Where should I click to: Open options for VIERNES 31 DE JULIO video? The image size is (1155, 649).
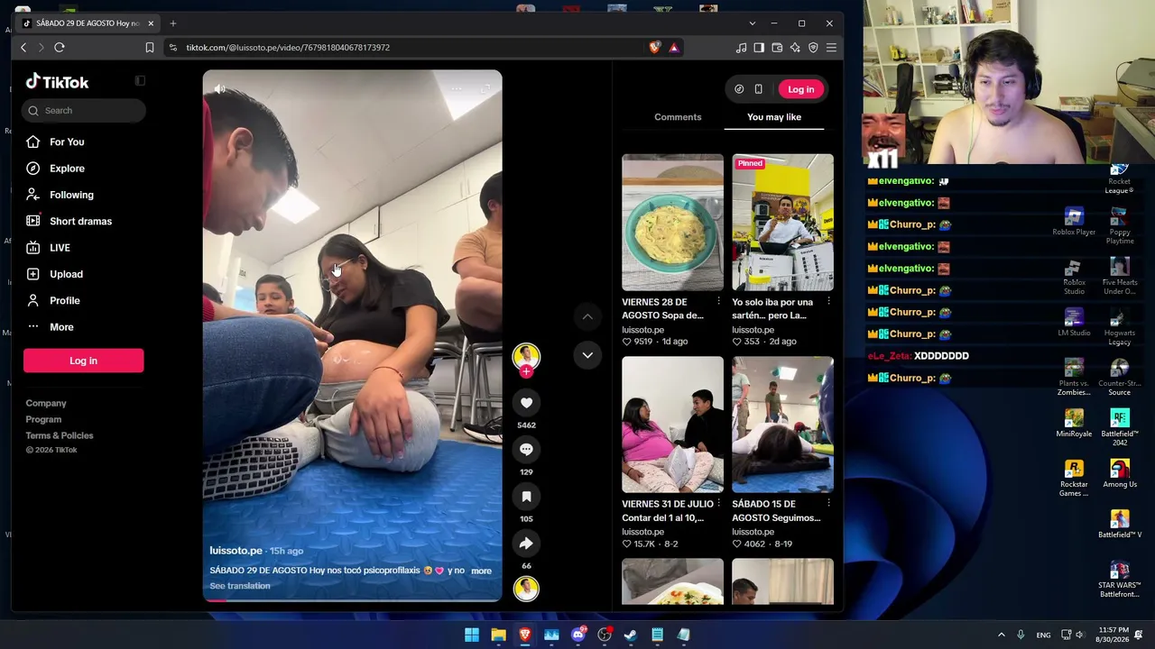point(718,503)
